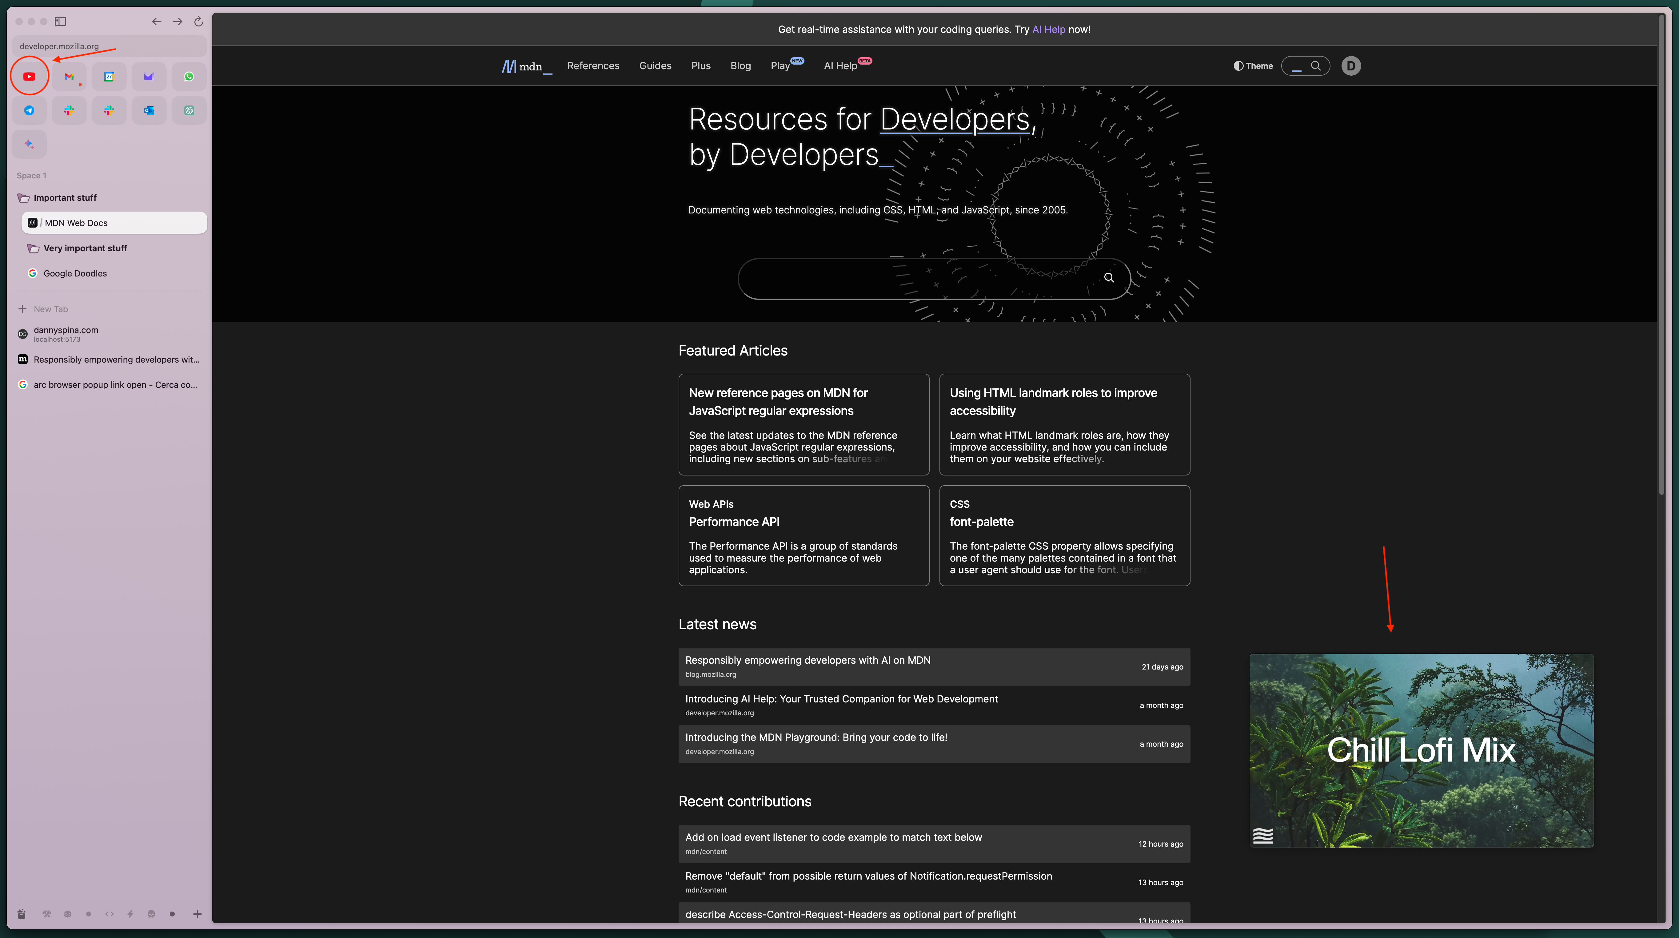Open the ChatGPT favorite icon
Screen dimensions: 1679x938
pyautogui.click(x=189, y=110)
